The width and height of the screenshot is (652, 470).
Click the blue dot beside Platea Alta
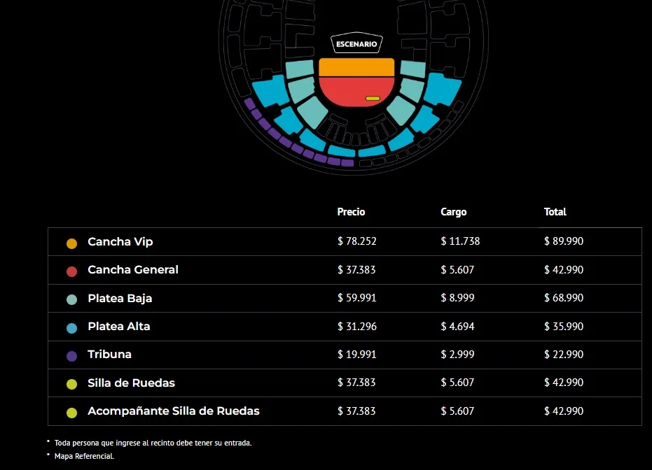pos(71,328)
